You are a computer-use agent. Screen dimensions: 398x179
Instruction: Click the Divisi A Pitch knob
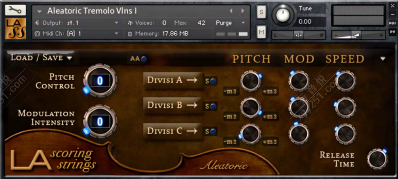[251, 81]
